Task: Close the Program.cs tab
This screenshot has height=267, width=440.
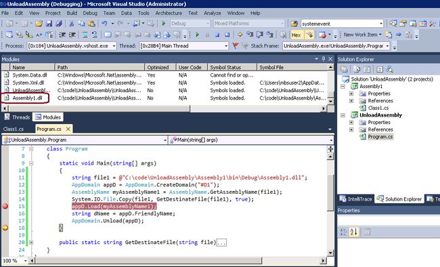Action: 68,129
